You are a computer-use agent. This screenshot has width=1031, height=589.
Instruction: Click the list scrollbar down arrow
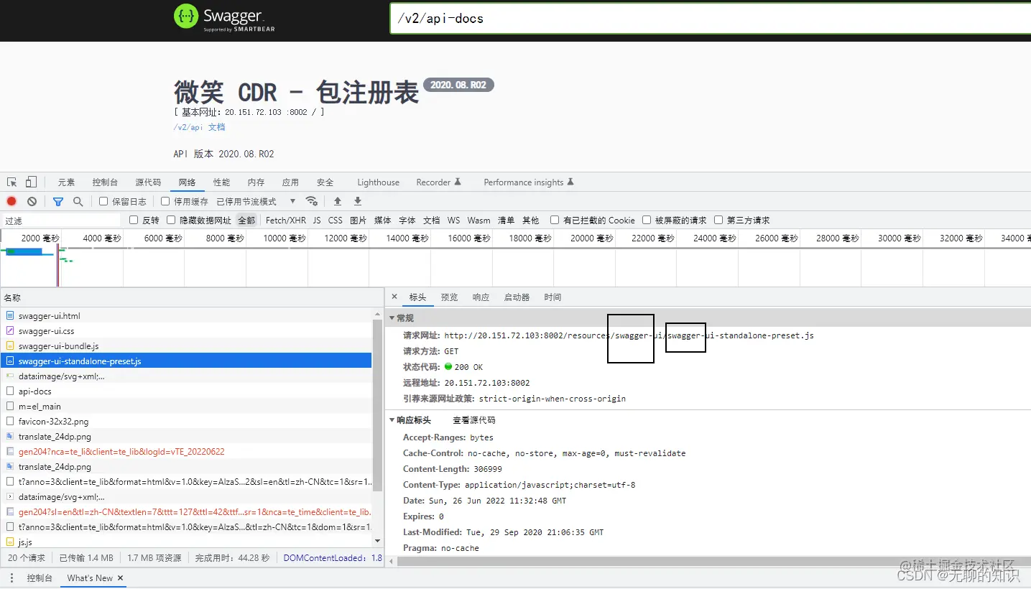(378, 541)
